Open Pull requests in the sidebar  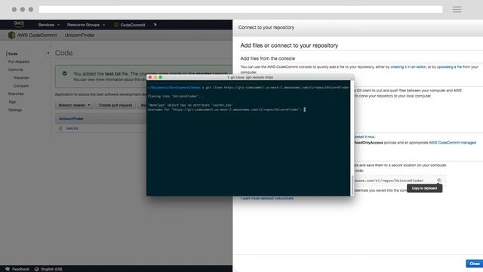click(19, 62)
